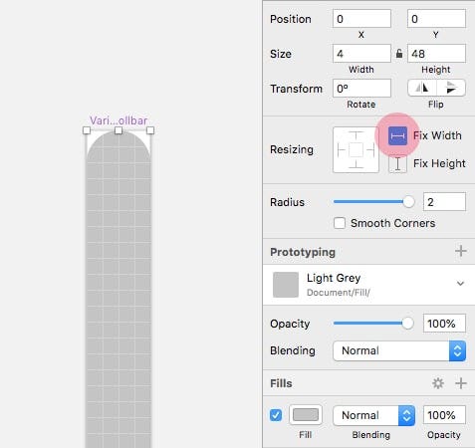This screenshot has height=448, width=475.
Task: Uncheck the fill enabled checkbox
Action: click(276, 415)
